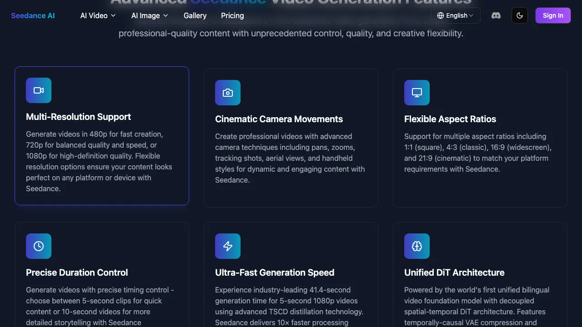This screenshot has height=327, width=582.
Task: Expand the AI Video dropdown menu
Action: pyautogui.click(x=98, y=15)
